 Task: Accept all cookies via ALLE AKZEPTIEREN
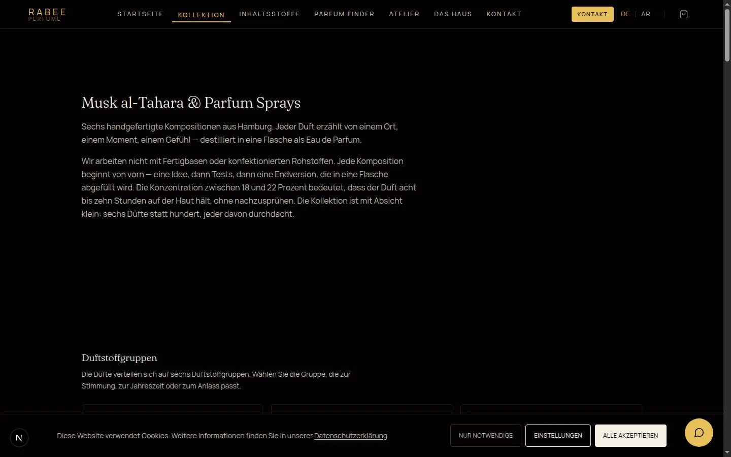(x=630, y=436)
